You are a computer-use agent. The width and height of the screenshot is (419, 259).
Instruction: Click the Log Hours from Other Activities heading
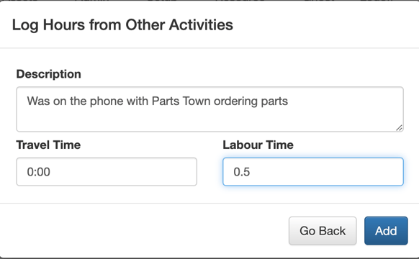[x=122, y=25]
